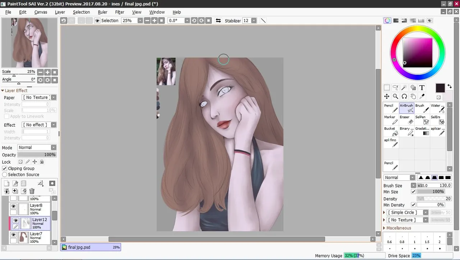Select the AirBrush tool
The image size is (460, 260).
pos(406,108)
